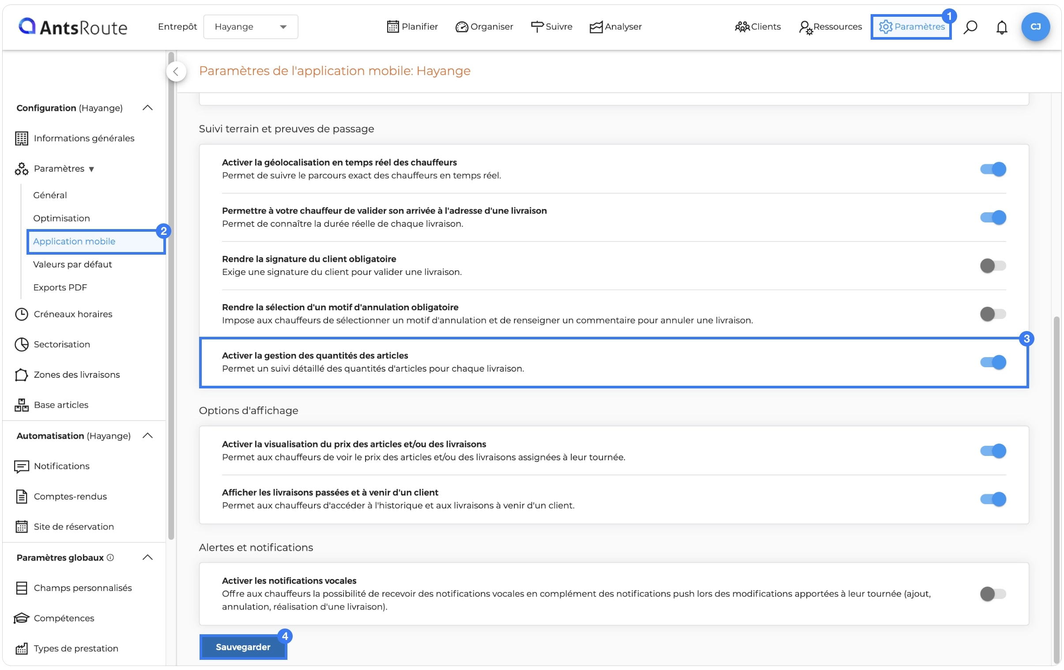Viewport: 1064px width, 670px height.
Task: Open the Compétences page
Action: [64, 618]
